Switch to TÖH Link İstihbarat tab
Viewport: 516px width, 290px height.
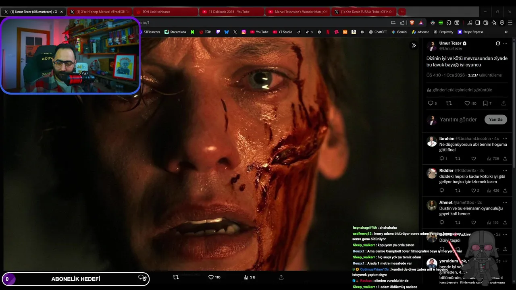[165, 12]
